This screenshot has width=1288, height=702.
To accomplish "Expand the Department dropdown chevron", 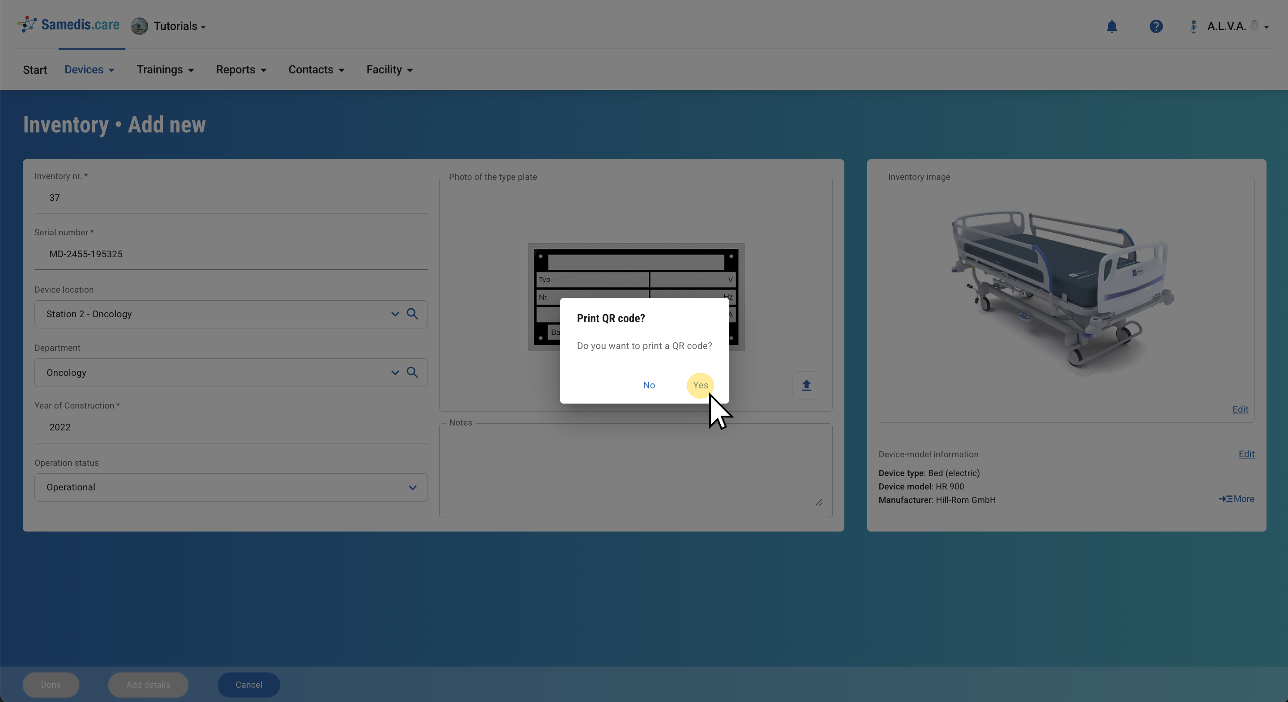I will point(395,372).
